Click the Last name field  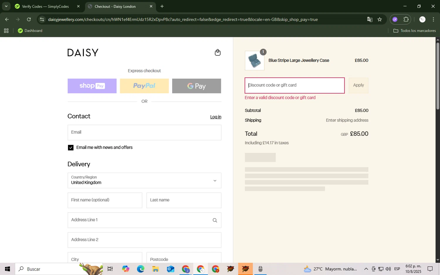(184, 200)
